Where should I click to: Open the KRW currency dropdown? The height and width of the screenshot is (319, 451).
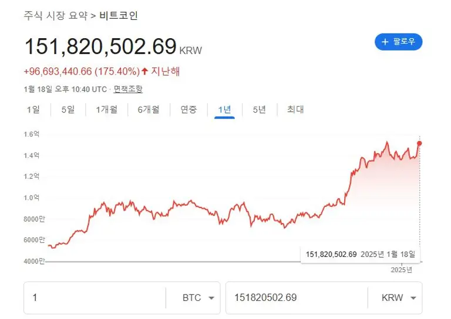394,298
